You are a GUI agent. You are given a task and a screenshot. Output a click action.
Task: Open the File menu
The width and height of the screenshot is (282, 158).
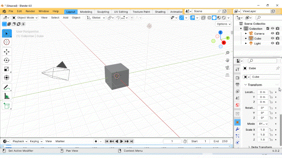coord(11,11)
